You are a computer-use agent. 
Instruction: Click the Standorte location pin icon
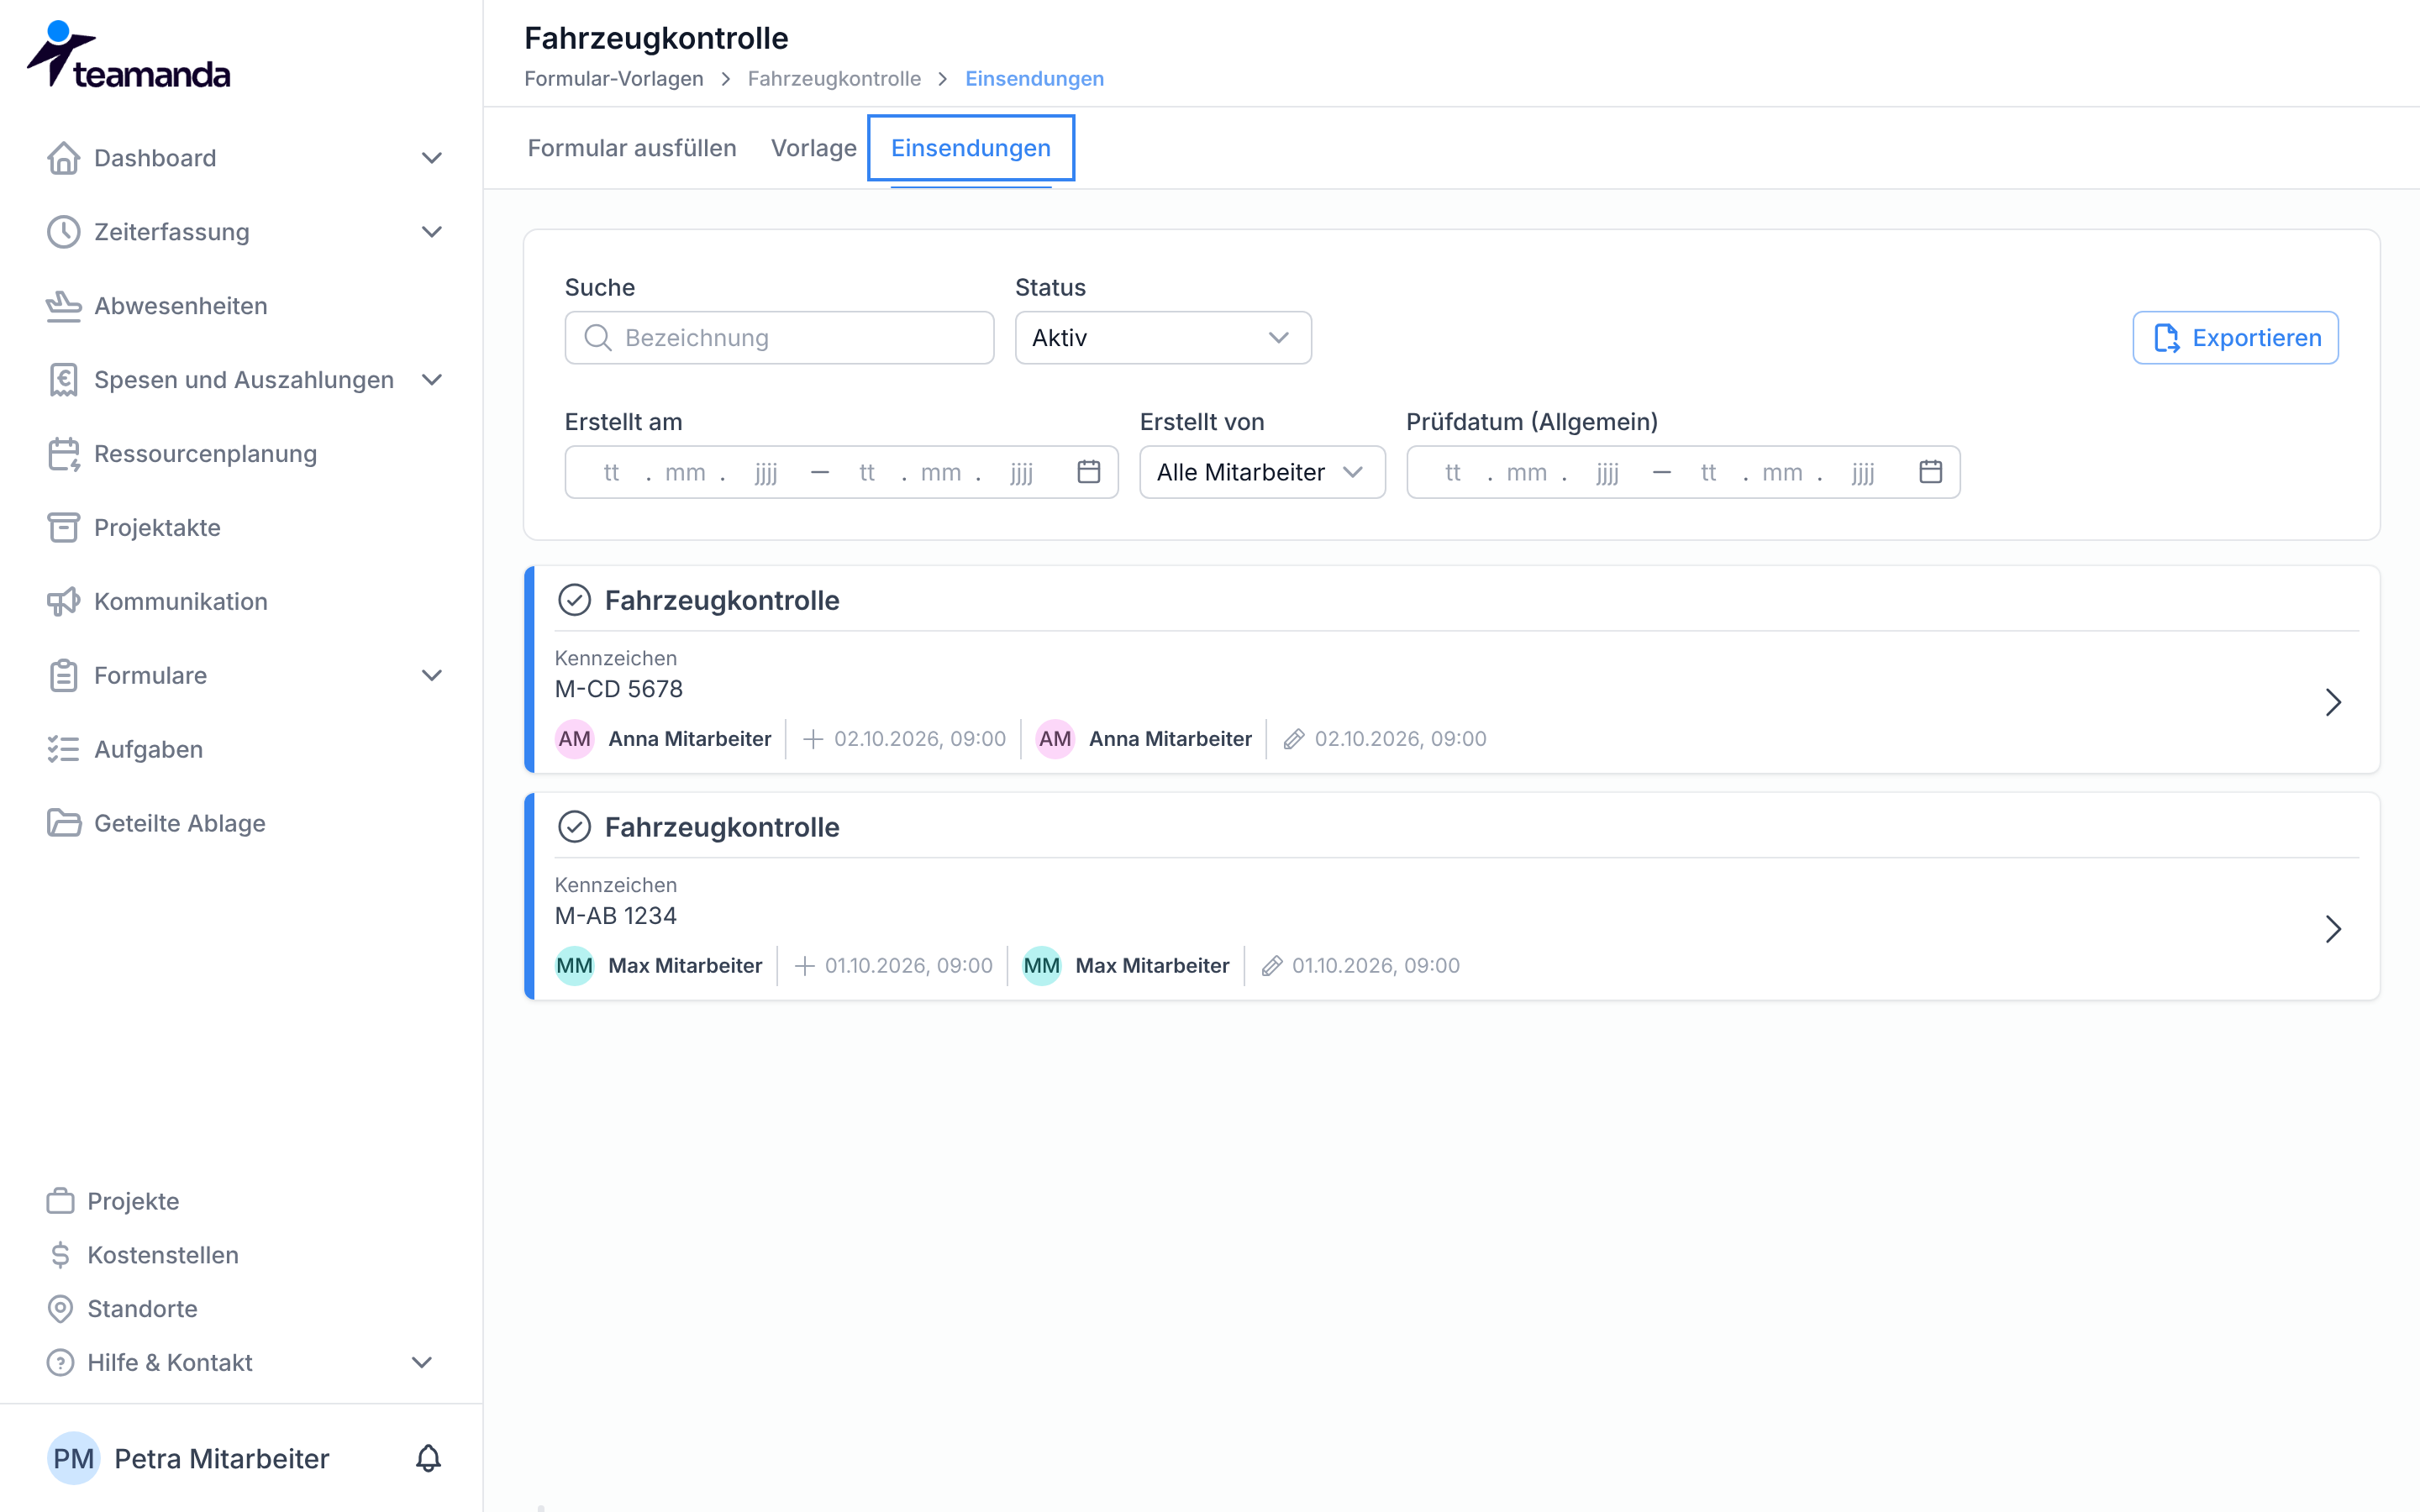(60, 1309)
